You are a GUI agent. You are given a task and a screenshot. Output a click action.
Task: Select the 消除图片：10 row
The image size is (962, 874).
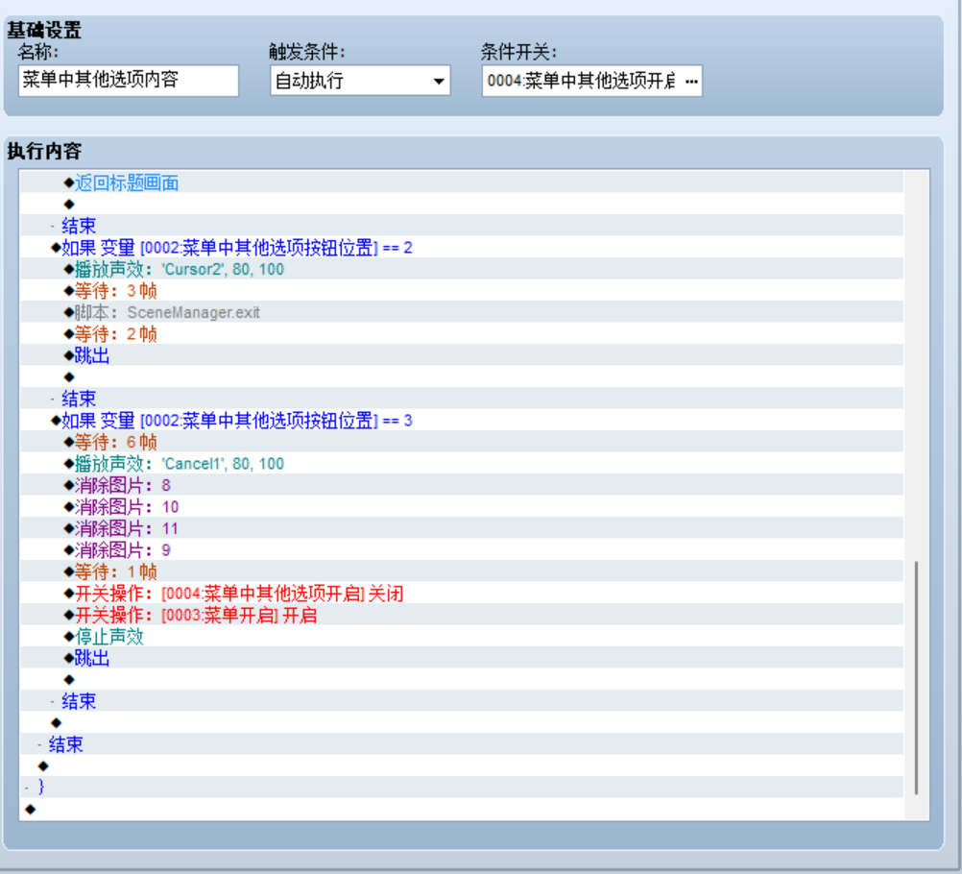pos(462,507)
